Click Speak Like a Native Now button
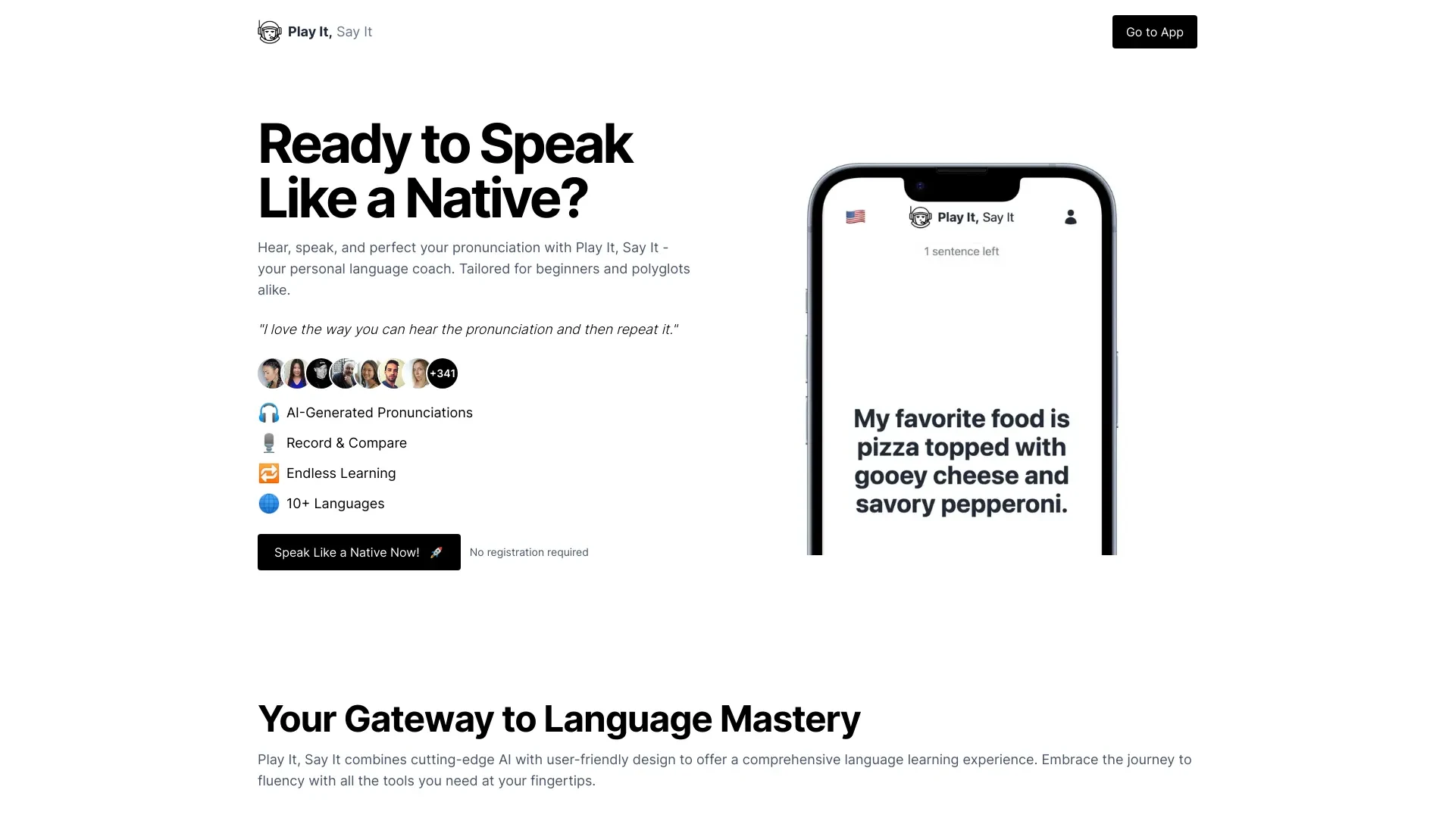The image size is (1455, 818). [x=358, y=551]
